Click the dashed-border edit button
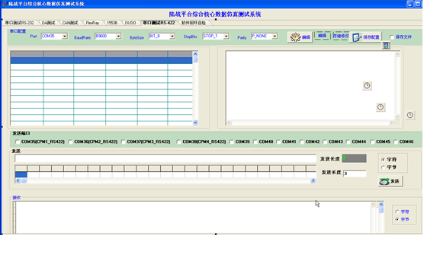This screenshot has height=280, width=424. point(322,36)
